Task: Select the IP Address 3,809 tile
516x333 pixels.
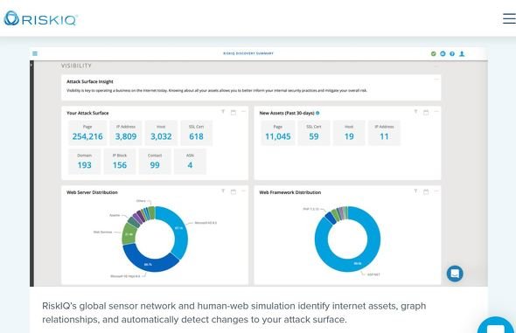Action: 126,133
